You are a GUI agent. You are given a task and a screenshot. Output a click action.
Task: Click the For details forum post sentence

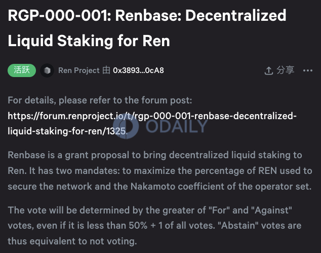pyautogui.click(x=100, y=100)
